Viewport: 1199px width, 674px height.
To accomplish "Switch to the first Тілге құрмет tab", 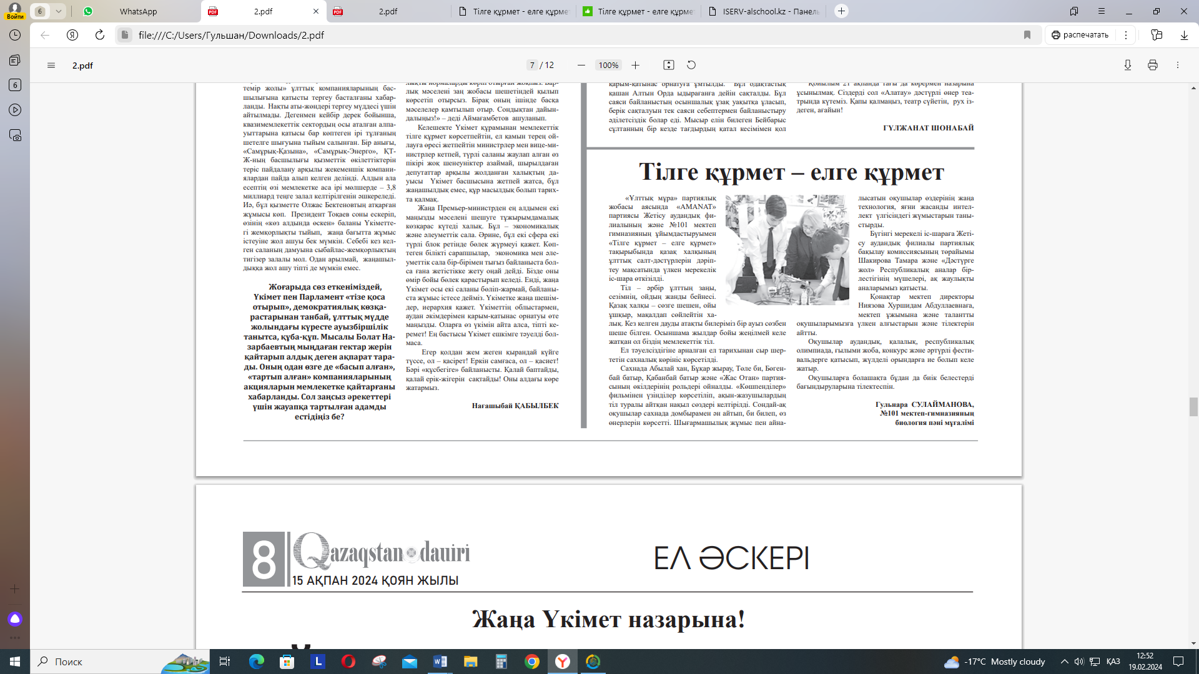I will [x=513, y=11].
